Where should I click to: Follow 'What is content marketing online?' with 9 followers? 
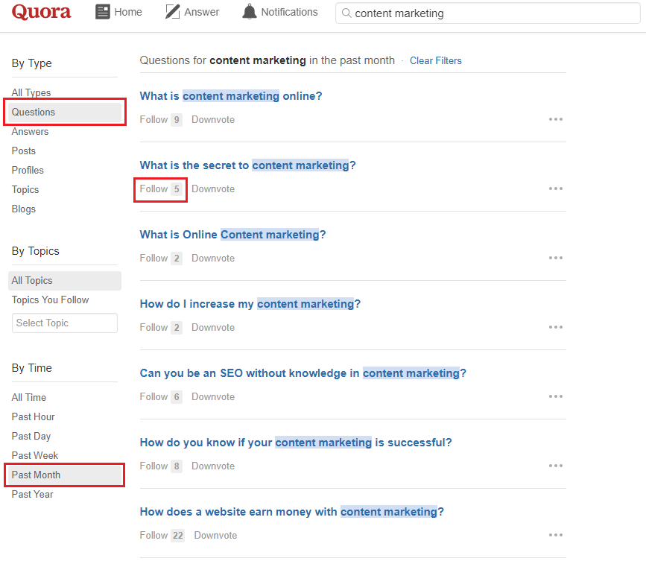click(x=161, y=119)
